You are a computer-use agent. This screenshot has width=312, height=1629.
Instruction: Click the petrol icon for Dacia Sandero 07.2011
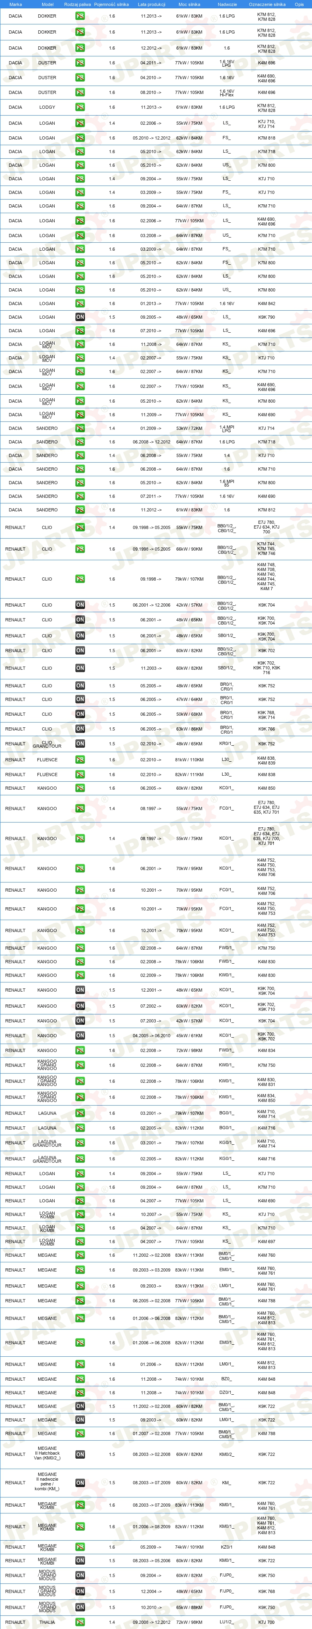tap(79, 496)
